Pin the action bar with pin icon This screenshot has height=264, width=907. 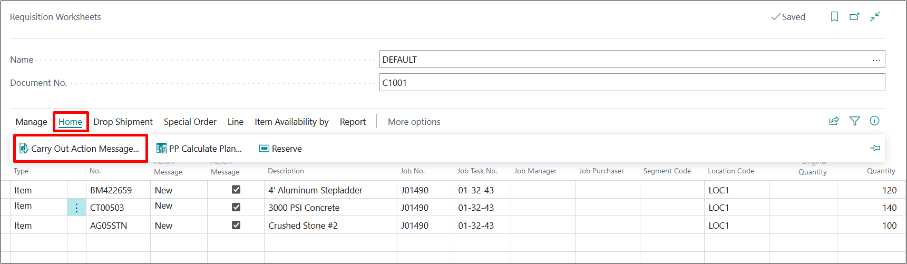(x=875, y=148)
